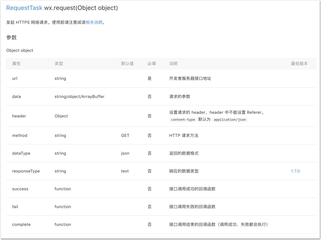Image resolution: width=321 pixels, height=240 pixels.
Task: Click the 必填 column header
Action: (152, 63)
